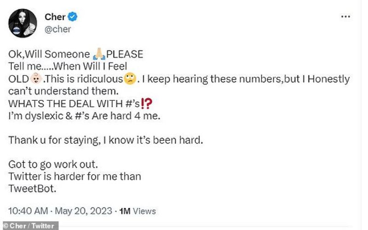This screenshot has width=368, height=230.
Task: Open the 10:40 AM timestamp link
Action: pos(27,211)
